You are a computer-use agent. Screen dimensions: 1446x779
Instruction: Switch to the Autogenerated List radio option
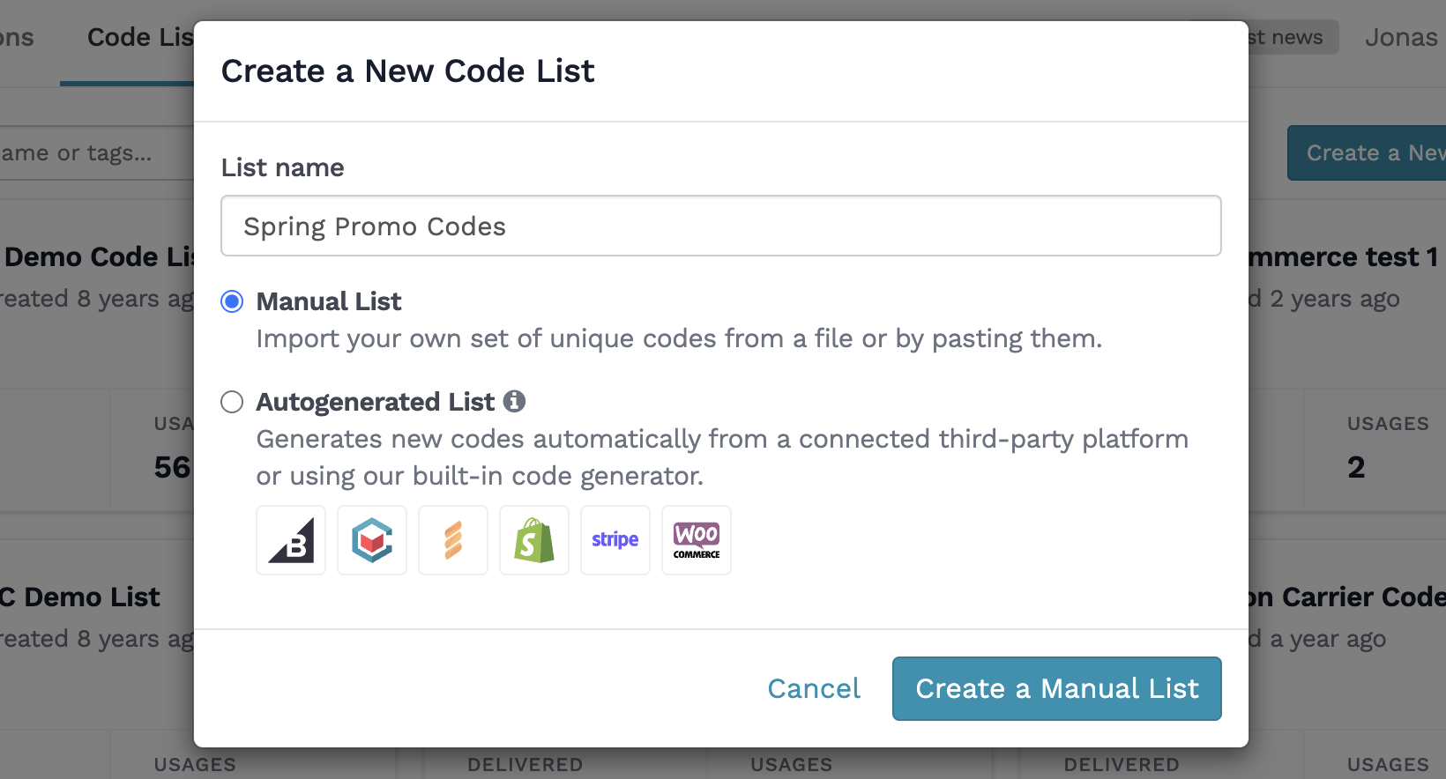pyautogui.click(x=232, y=403)
